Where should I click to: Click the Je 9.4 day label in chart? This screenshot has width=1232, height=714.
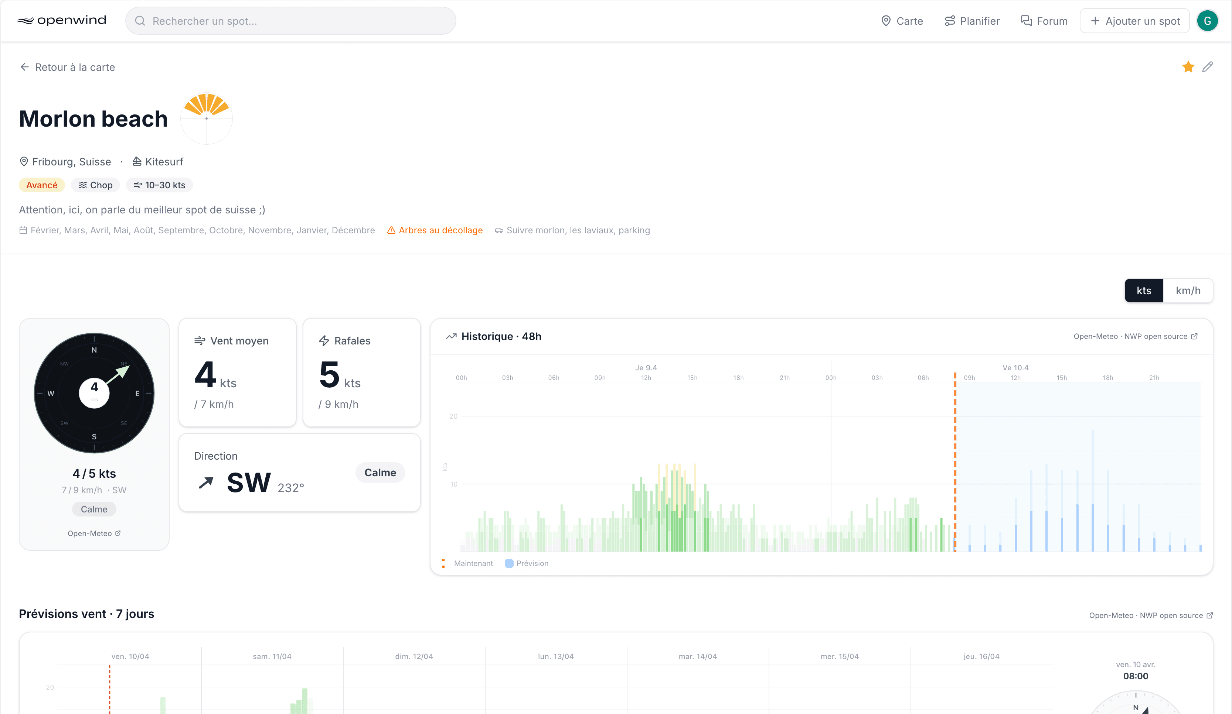(x=646, y=368)
